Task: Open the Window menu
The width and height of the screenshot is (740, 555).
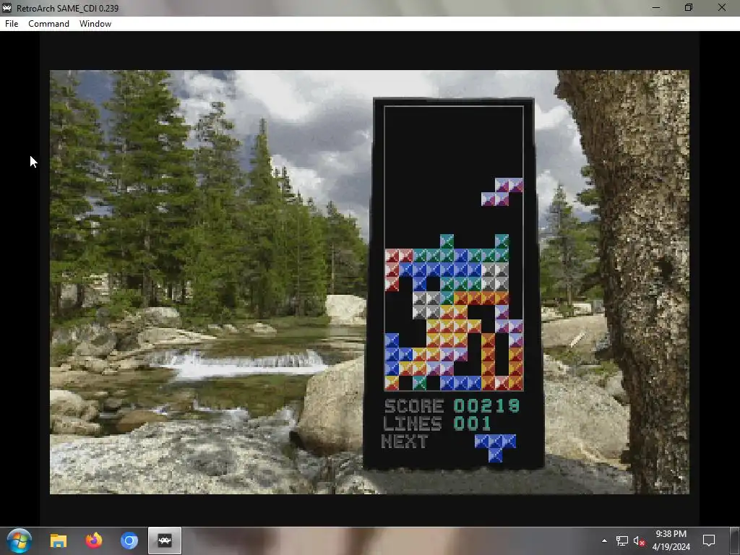Action: click(x=95, y=24)
